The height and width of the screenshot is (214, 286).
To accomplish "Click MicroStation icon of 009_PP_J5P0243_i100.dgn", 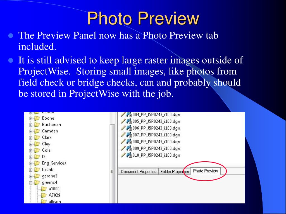I will pos(129,148).
